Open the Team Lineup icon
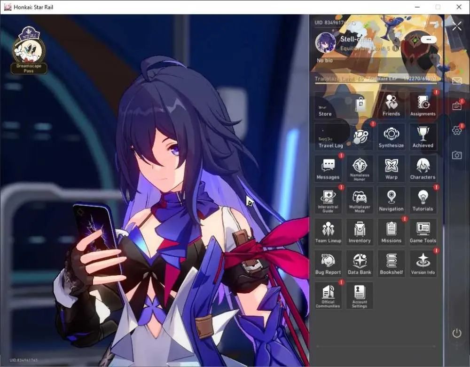This screenshot has width=470, height=367. point(328,231)
